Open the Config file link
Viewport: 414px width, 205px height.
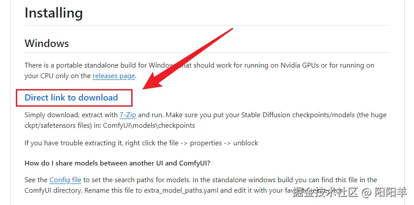pos(65,180)
